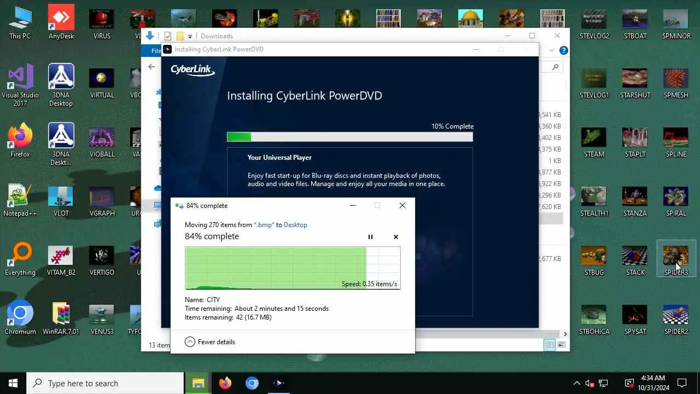The height and width of the screenshot is (394, 700).
Task: Select the VGRAPH desktop icon
Action: click(102, 200)
